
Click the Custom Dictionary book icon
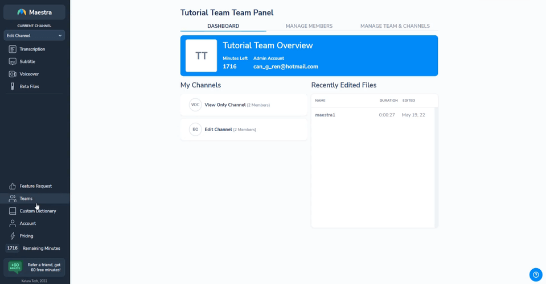tap(13, 211)
